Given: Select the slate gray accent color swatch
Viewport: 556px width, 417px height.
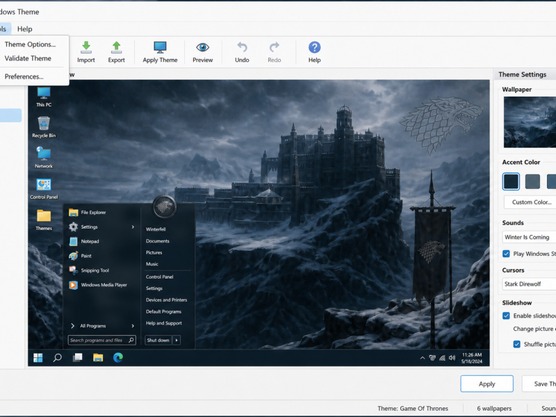Looking at the screenshot, I should [532, 181].
